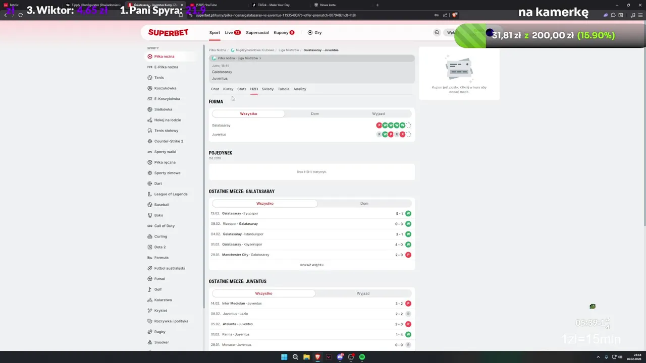646x363 pixels.
Task: Open Piłka nożna - Liga Mistrzów league link
Action: coord(237,58)
